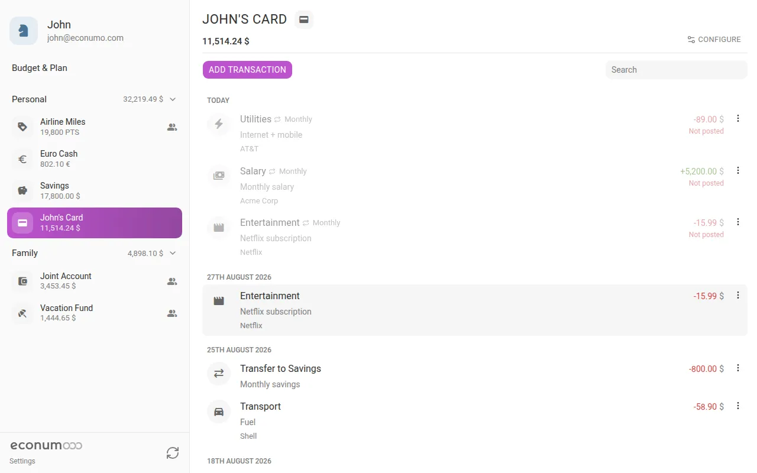Collapse the Personal accounts group

[x=173, y=99]
